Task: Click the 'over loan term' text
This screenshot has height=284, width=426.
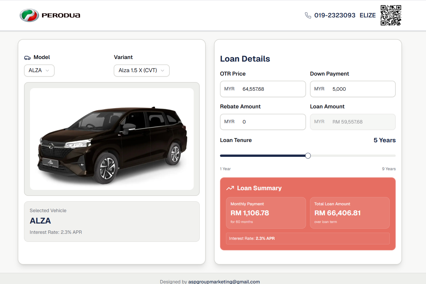Action: (326, 222)
